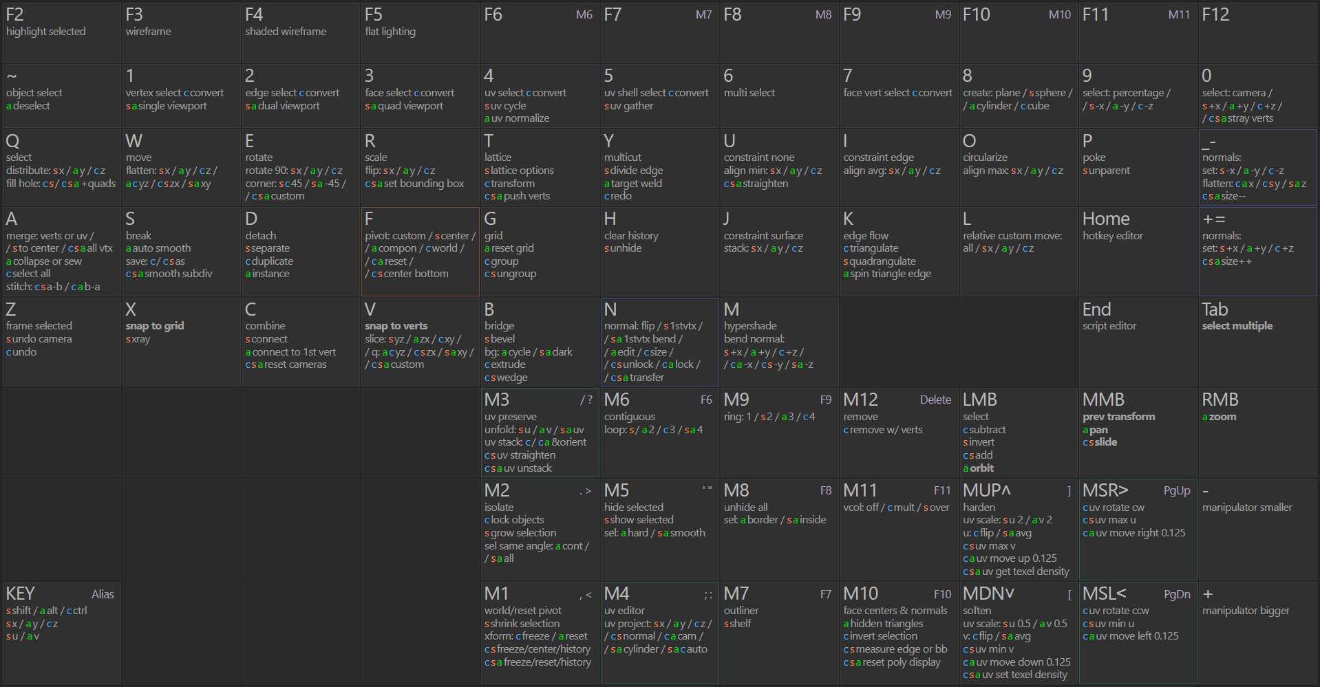Select the RMB zoom cell
Viewport: 1320px width, 687px height.
click(1257, 432)
